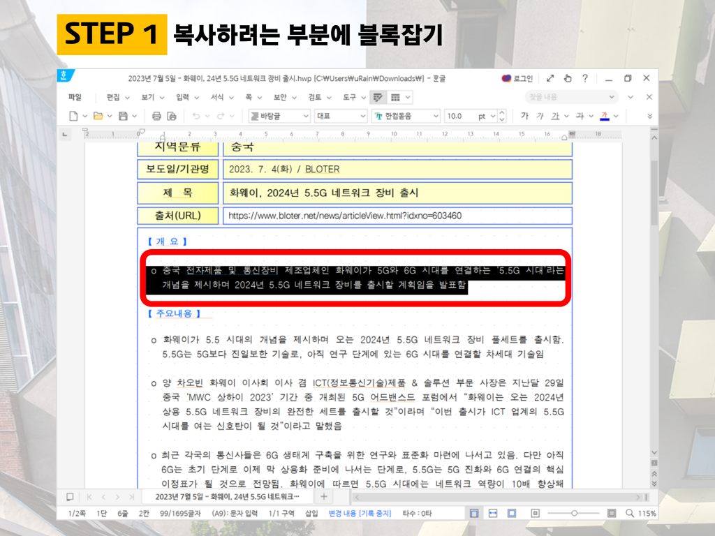Click the Save disk icon

[123, 117]
